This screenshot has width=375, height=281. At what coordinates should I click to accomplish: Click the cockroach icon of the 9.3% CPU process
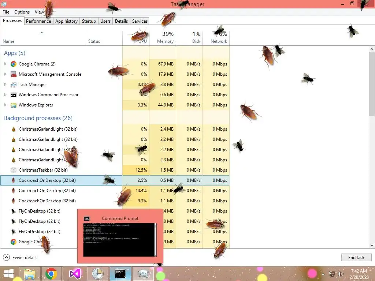[x=14, y=201]
